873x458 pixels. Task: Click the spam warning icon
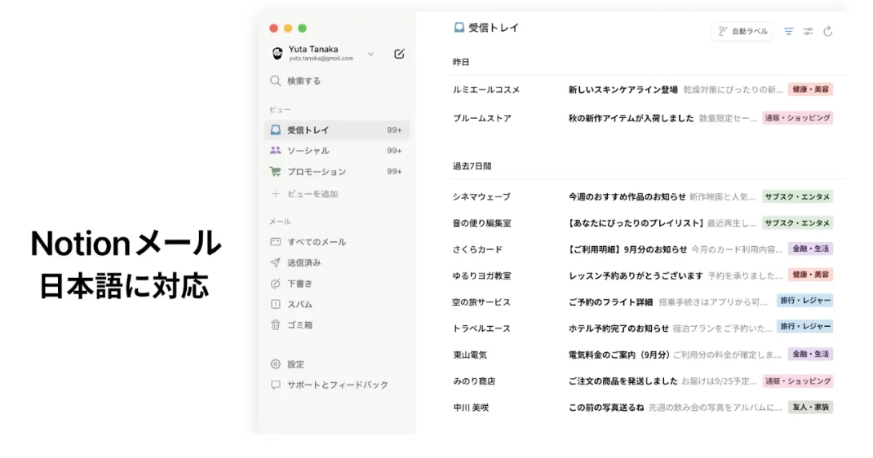tap(275, 304)
